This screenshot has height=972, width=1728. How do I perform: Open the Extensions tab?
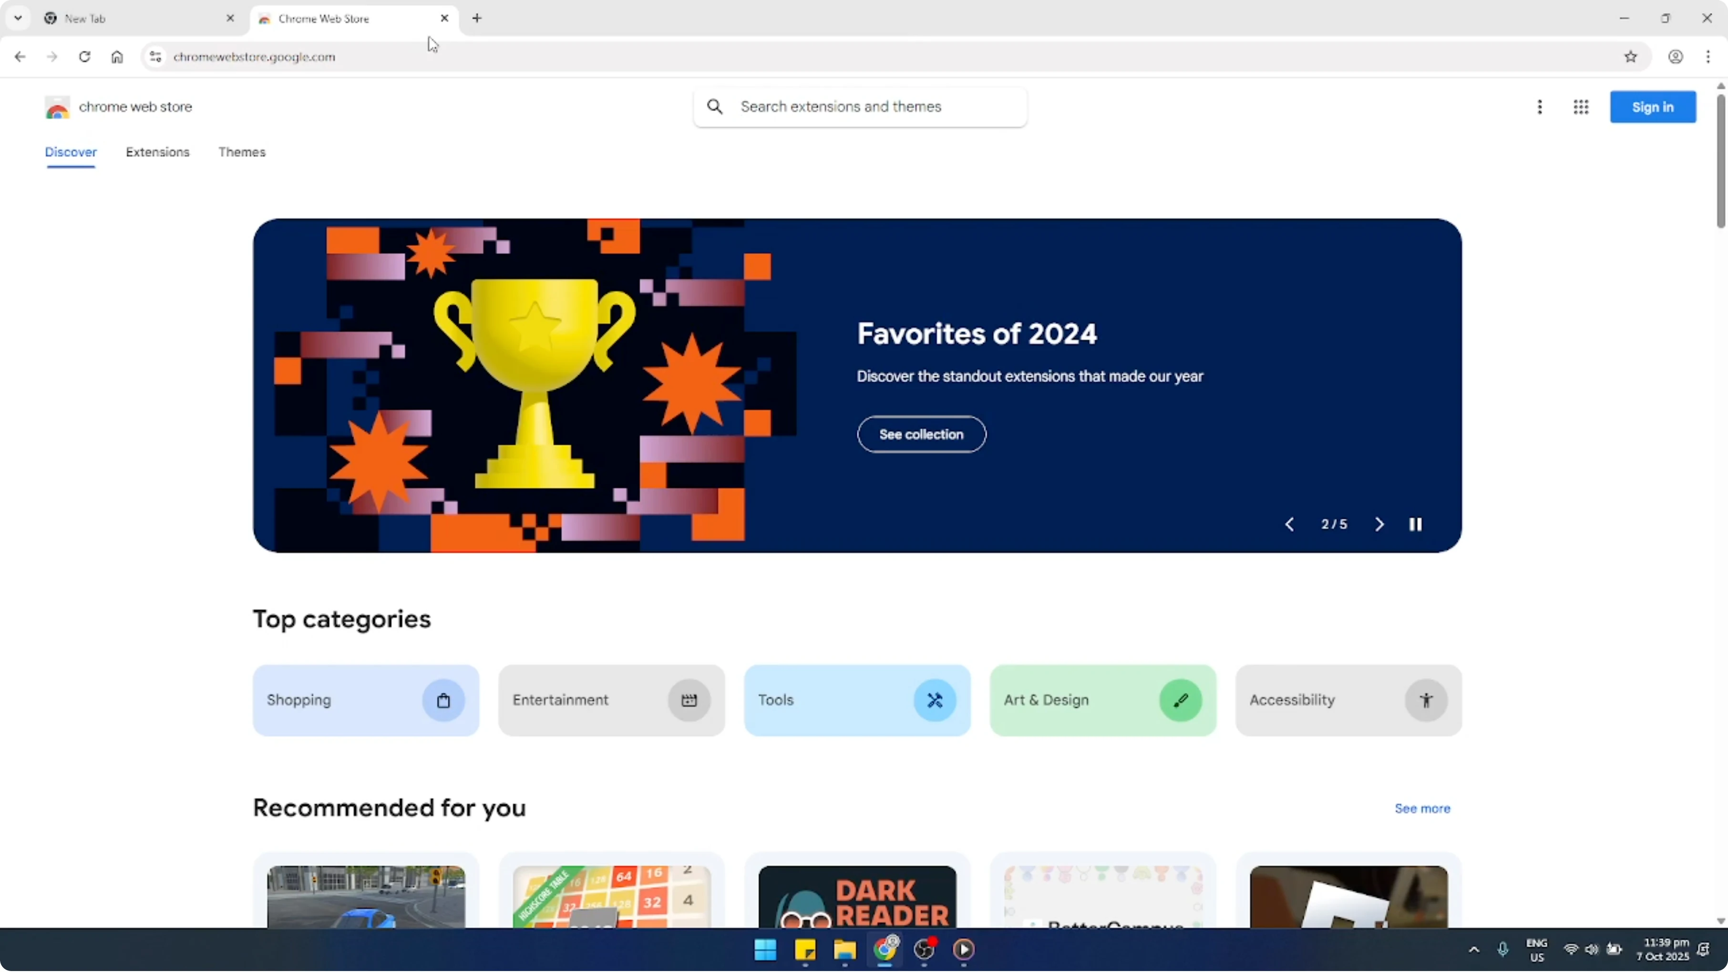tap(158, 152)
